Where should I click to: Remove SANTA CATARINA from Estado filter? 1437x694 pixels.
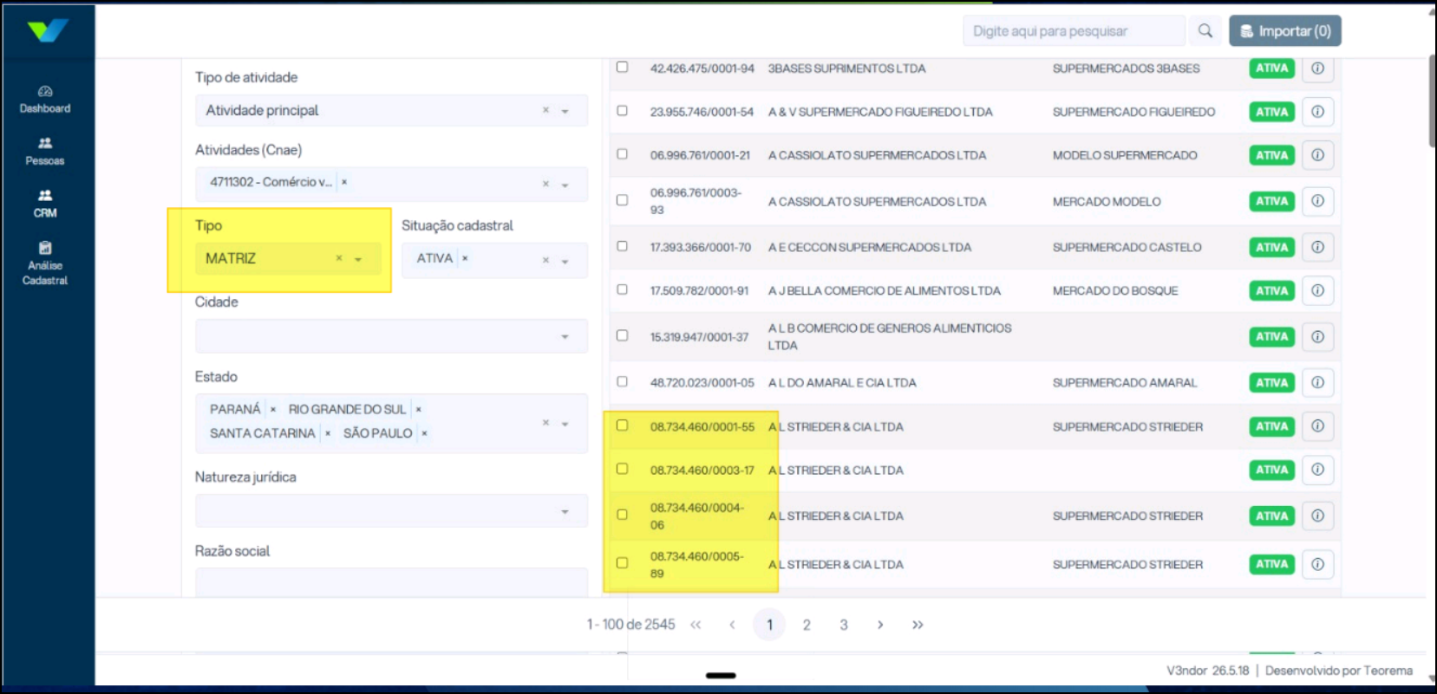328,433
